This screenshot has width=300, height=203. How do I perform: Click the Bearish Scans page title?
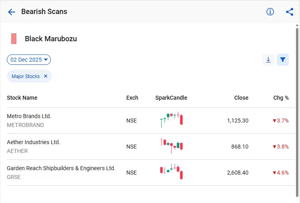tap(44, 12)
